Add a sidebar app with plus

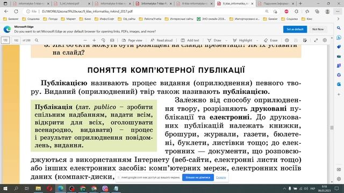[339, 94]
